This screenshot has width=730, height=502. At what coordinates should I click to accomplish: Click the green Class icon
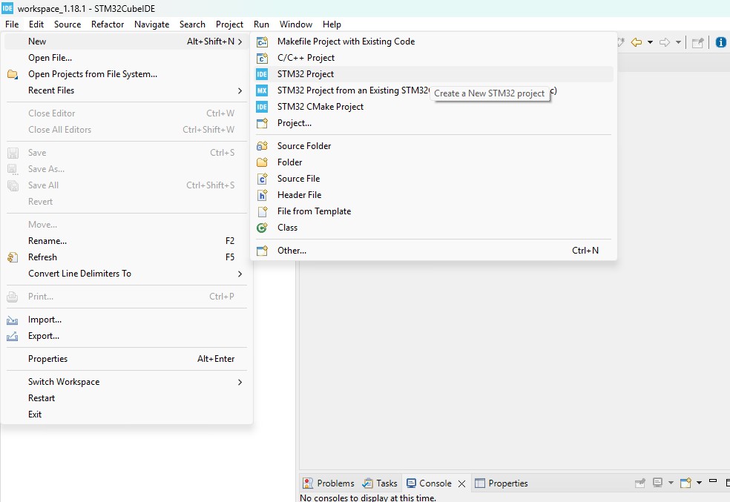tap(262, 228)
